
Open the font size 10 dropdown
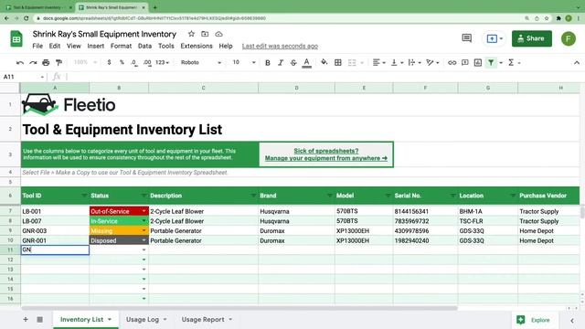pos(244,62)
